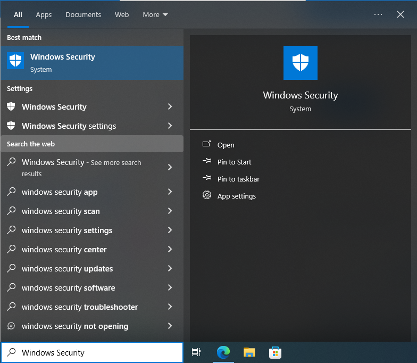Expand arrow for 'windows security troubleshooter' suggestion
The image size is (417, 363).
[170, 307]
